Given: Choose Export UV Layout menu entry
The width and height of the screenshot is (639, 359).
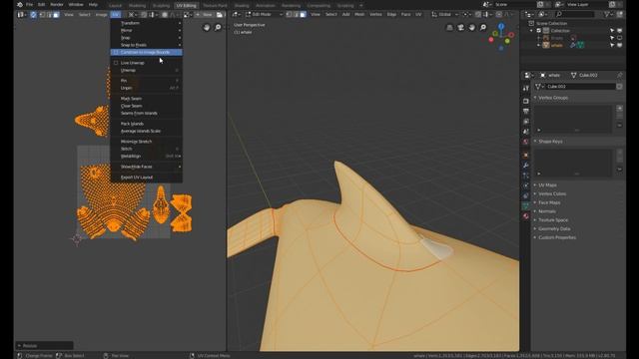Looking at the screenshot, I should (x=147, y=178).
